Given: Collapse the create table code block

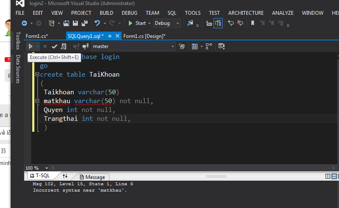Looking at the screenshot, I should tap(37, 75).
